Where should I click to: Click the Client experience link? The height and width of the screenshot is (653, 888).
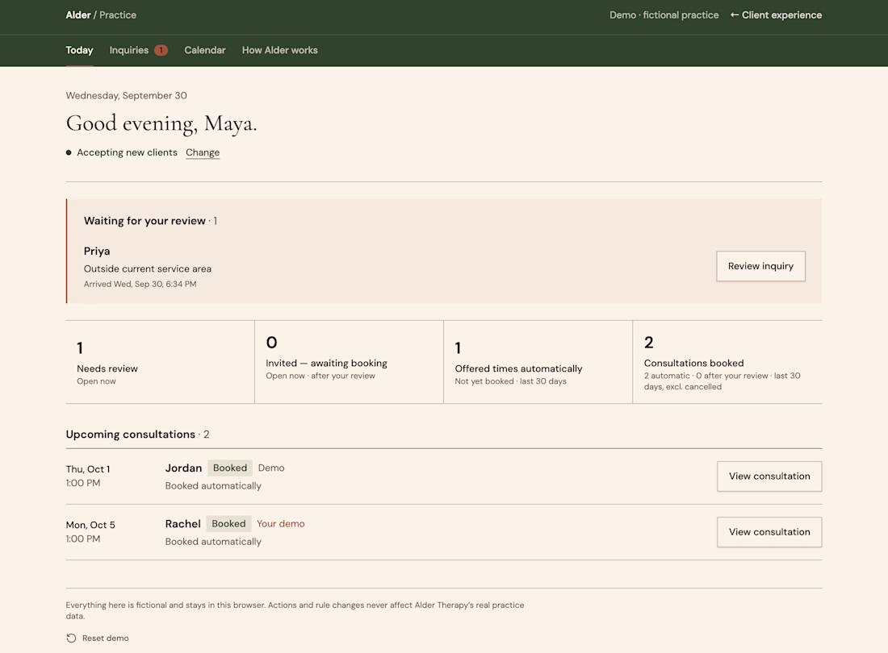776,15
